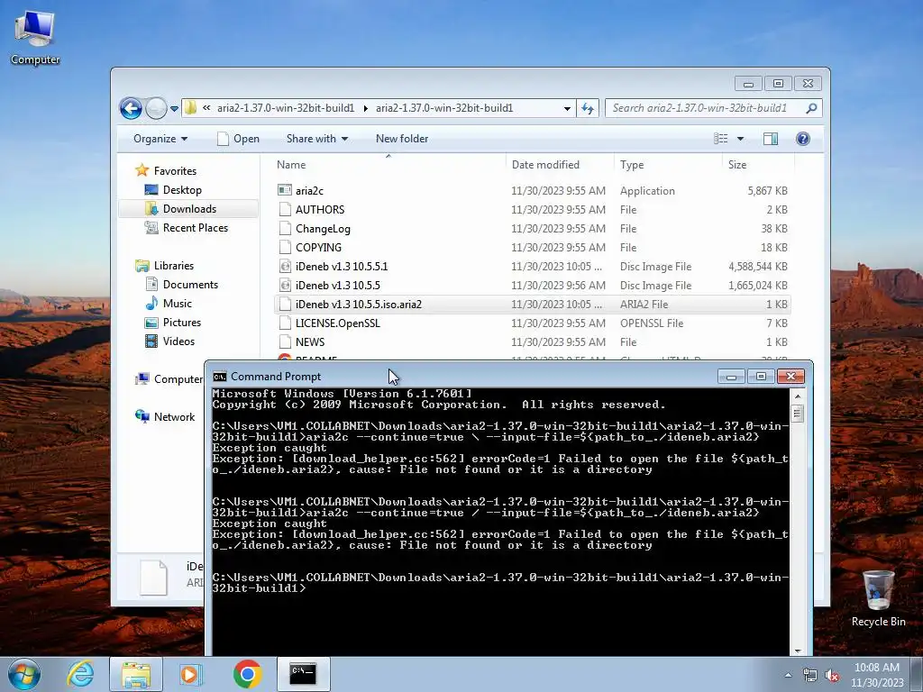Screen dimensions: 923x692
Task: Maximize the Command Prompt window
Action: 761,377
